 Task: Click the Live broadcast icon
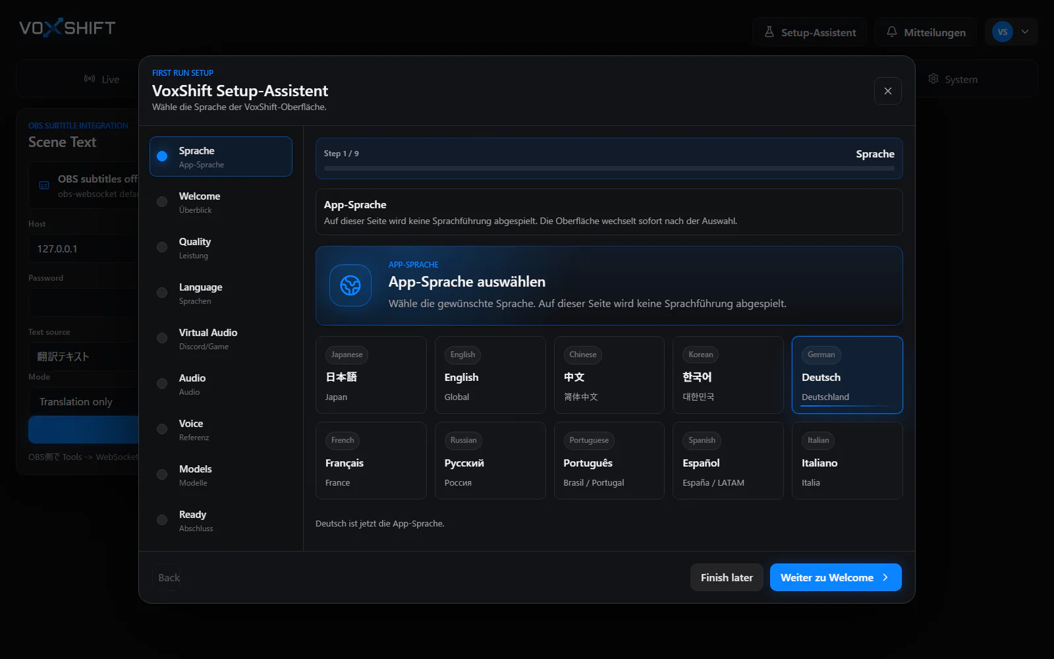90,79
